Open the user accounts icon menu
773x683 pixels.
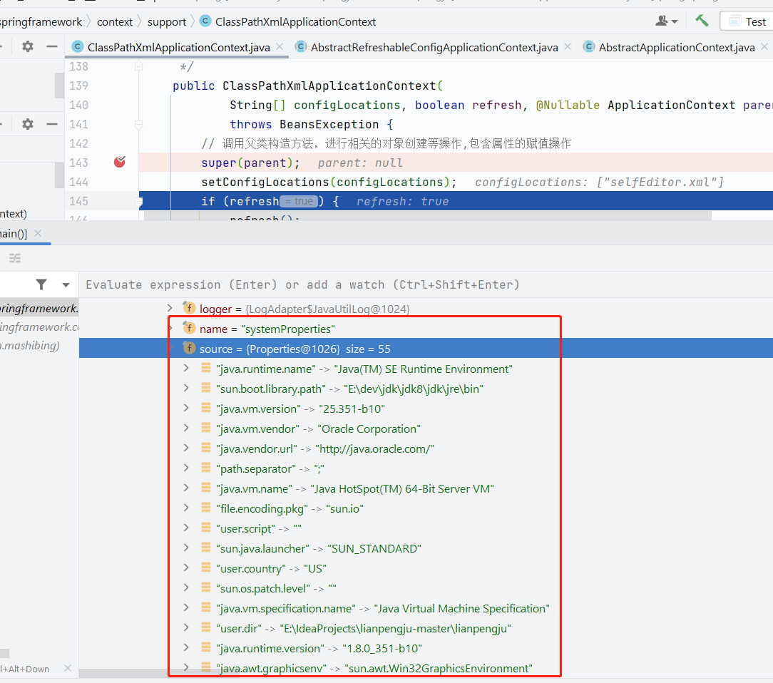click(x=667, y=21)
